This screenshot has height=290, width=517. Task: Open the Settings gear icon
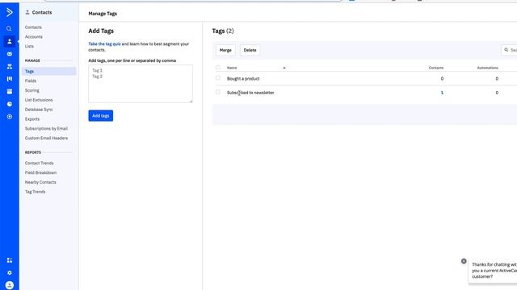coord(9,273)
